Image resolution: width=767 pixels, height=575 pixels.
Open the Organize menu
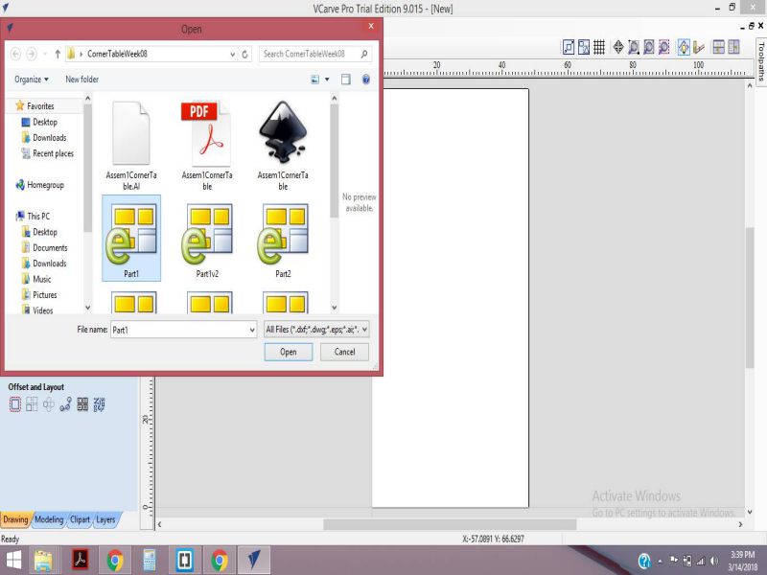[32, 80]
